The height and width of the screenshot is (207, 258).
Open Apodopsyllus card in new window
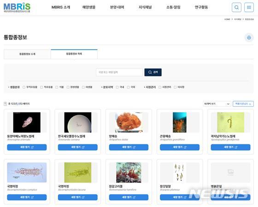tap(230, 147)
